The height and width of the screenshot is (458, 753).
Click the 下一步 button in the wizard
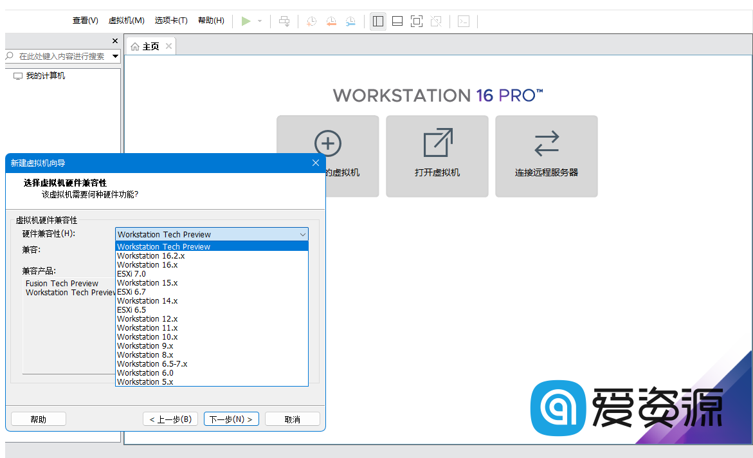pyautogui.click(x=231, y=418)
